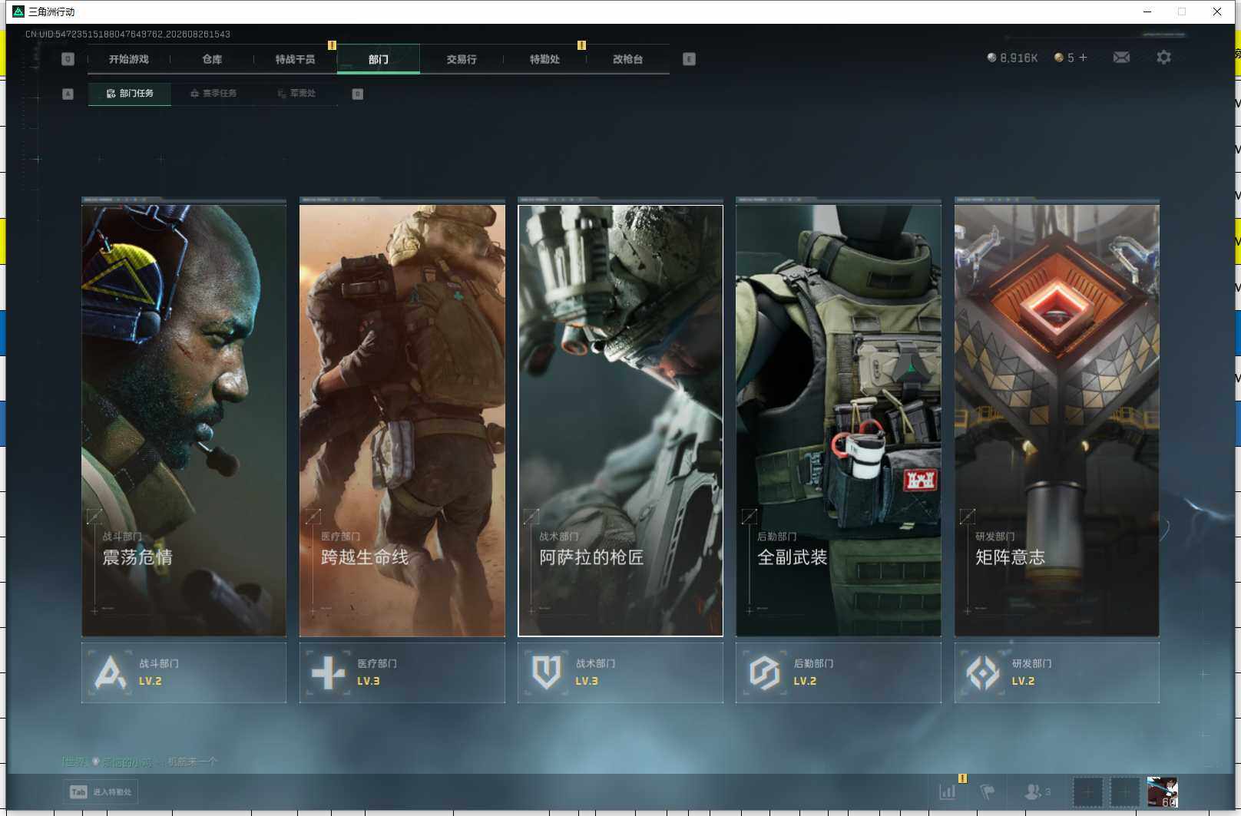
Task: Click the first empty squad slot plus
Action: (1087, 792)
